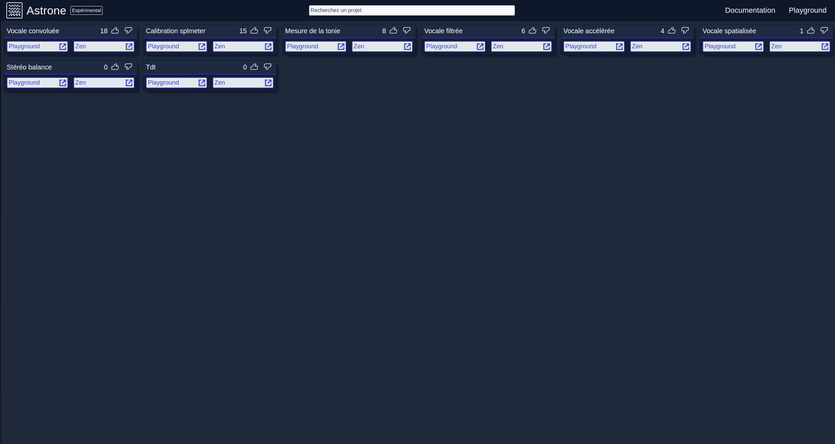The image size is (835, 444).
Task: Click the upvote icon on Mesure de la tonie
Action: click(394, 31)
